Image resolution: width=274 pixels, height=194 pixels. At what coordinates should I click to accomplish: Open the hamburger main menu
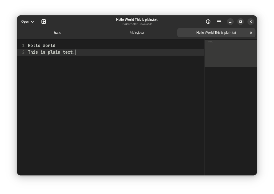click(219, 22)
